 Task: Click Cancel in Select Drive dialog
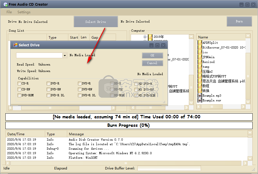click(152, 63)
